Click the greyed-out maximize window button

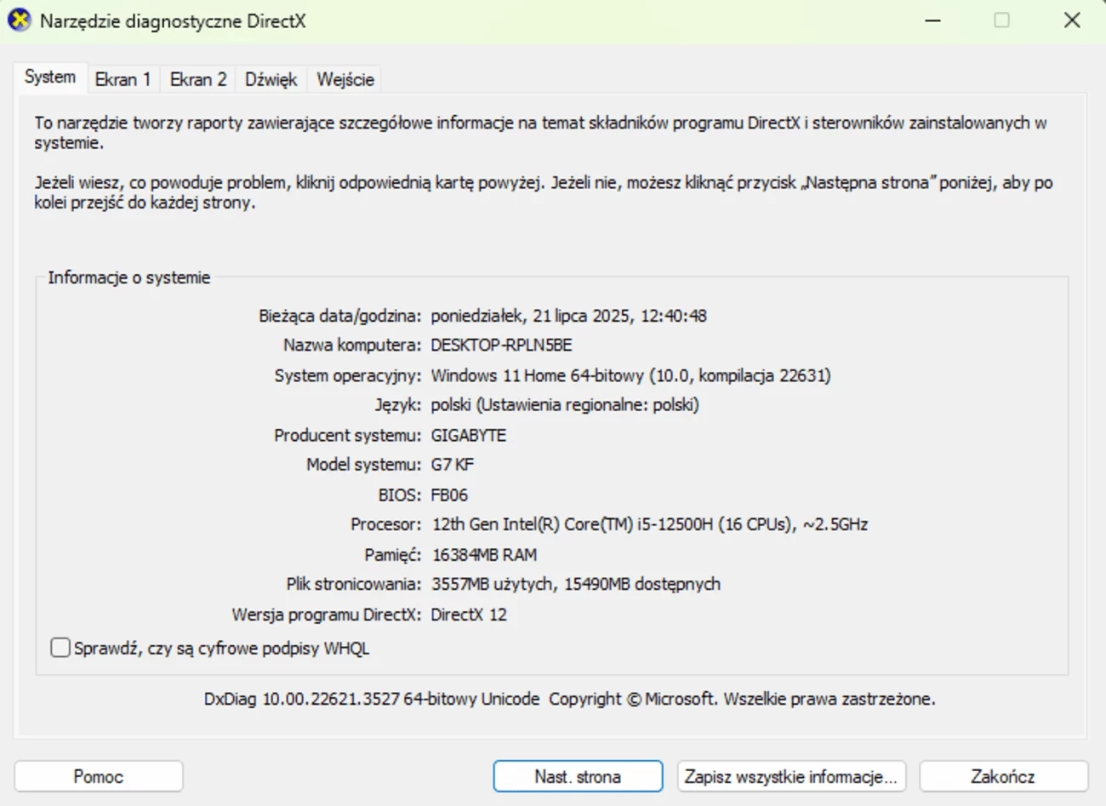pyautogui.click(x=1002, y=20)
